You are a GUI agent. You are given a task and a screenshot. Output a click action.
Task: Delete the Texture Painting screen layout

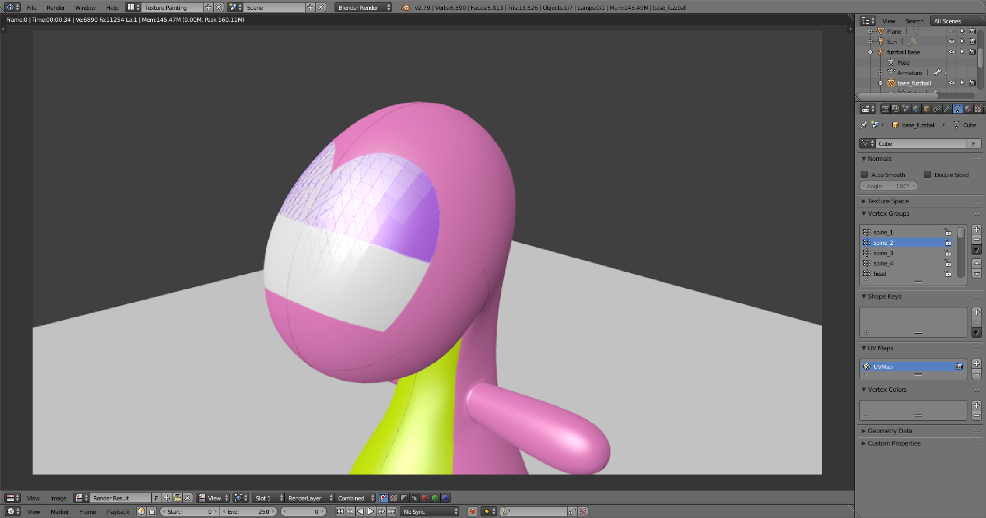pos(219,7)
